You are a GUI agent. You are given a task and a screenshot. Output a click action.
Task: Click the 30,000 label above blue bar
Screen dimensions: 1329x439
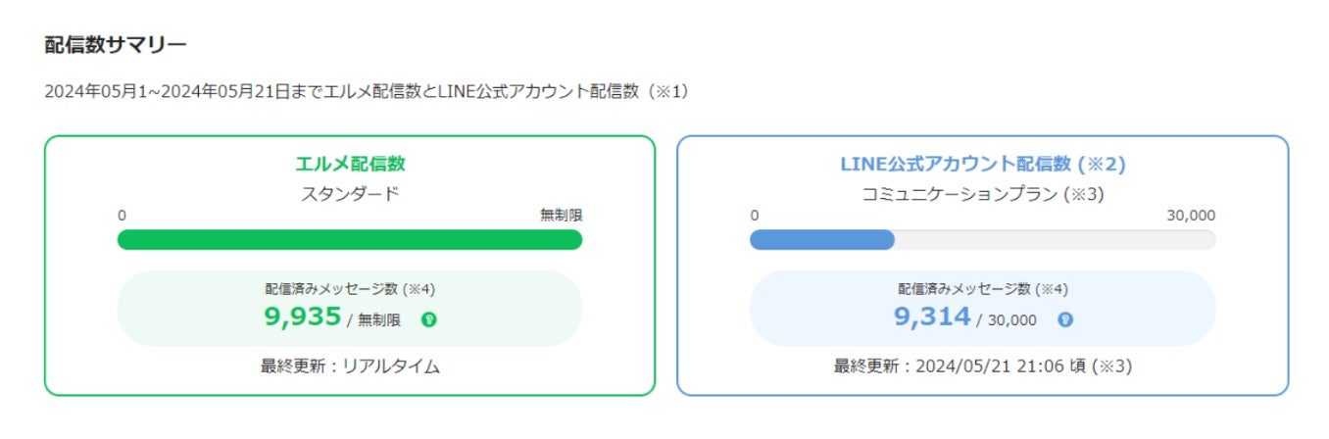pos(1191,216)
